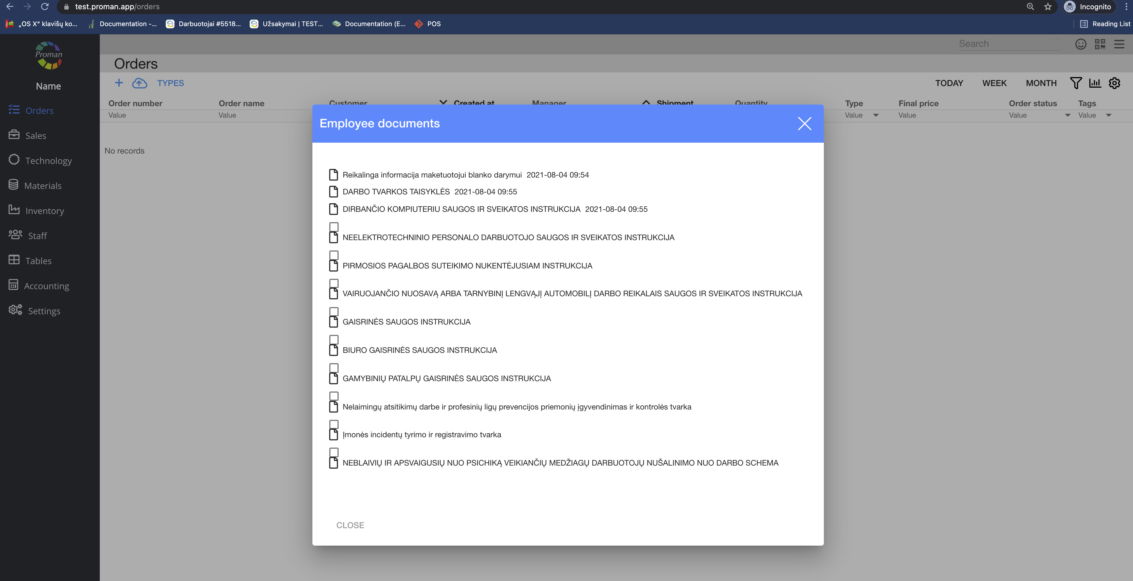Click the smiley face icon
This screenshot has height=581, width=1133.
click(1081, 44)
